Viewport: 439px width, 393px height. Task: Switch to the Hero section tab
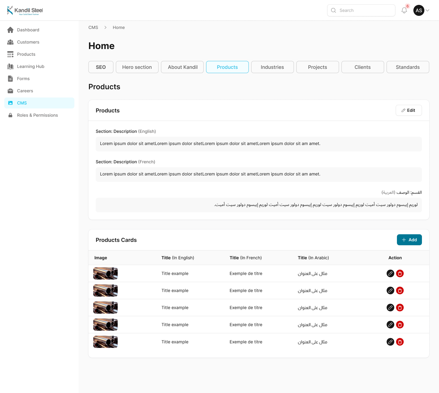137,67
